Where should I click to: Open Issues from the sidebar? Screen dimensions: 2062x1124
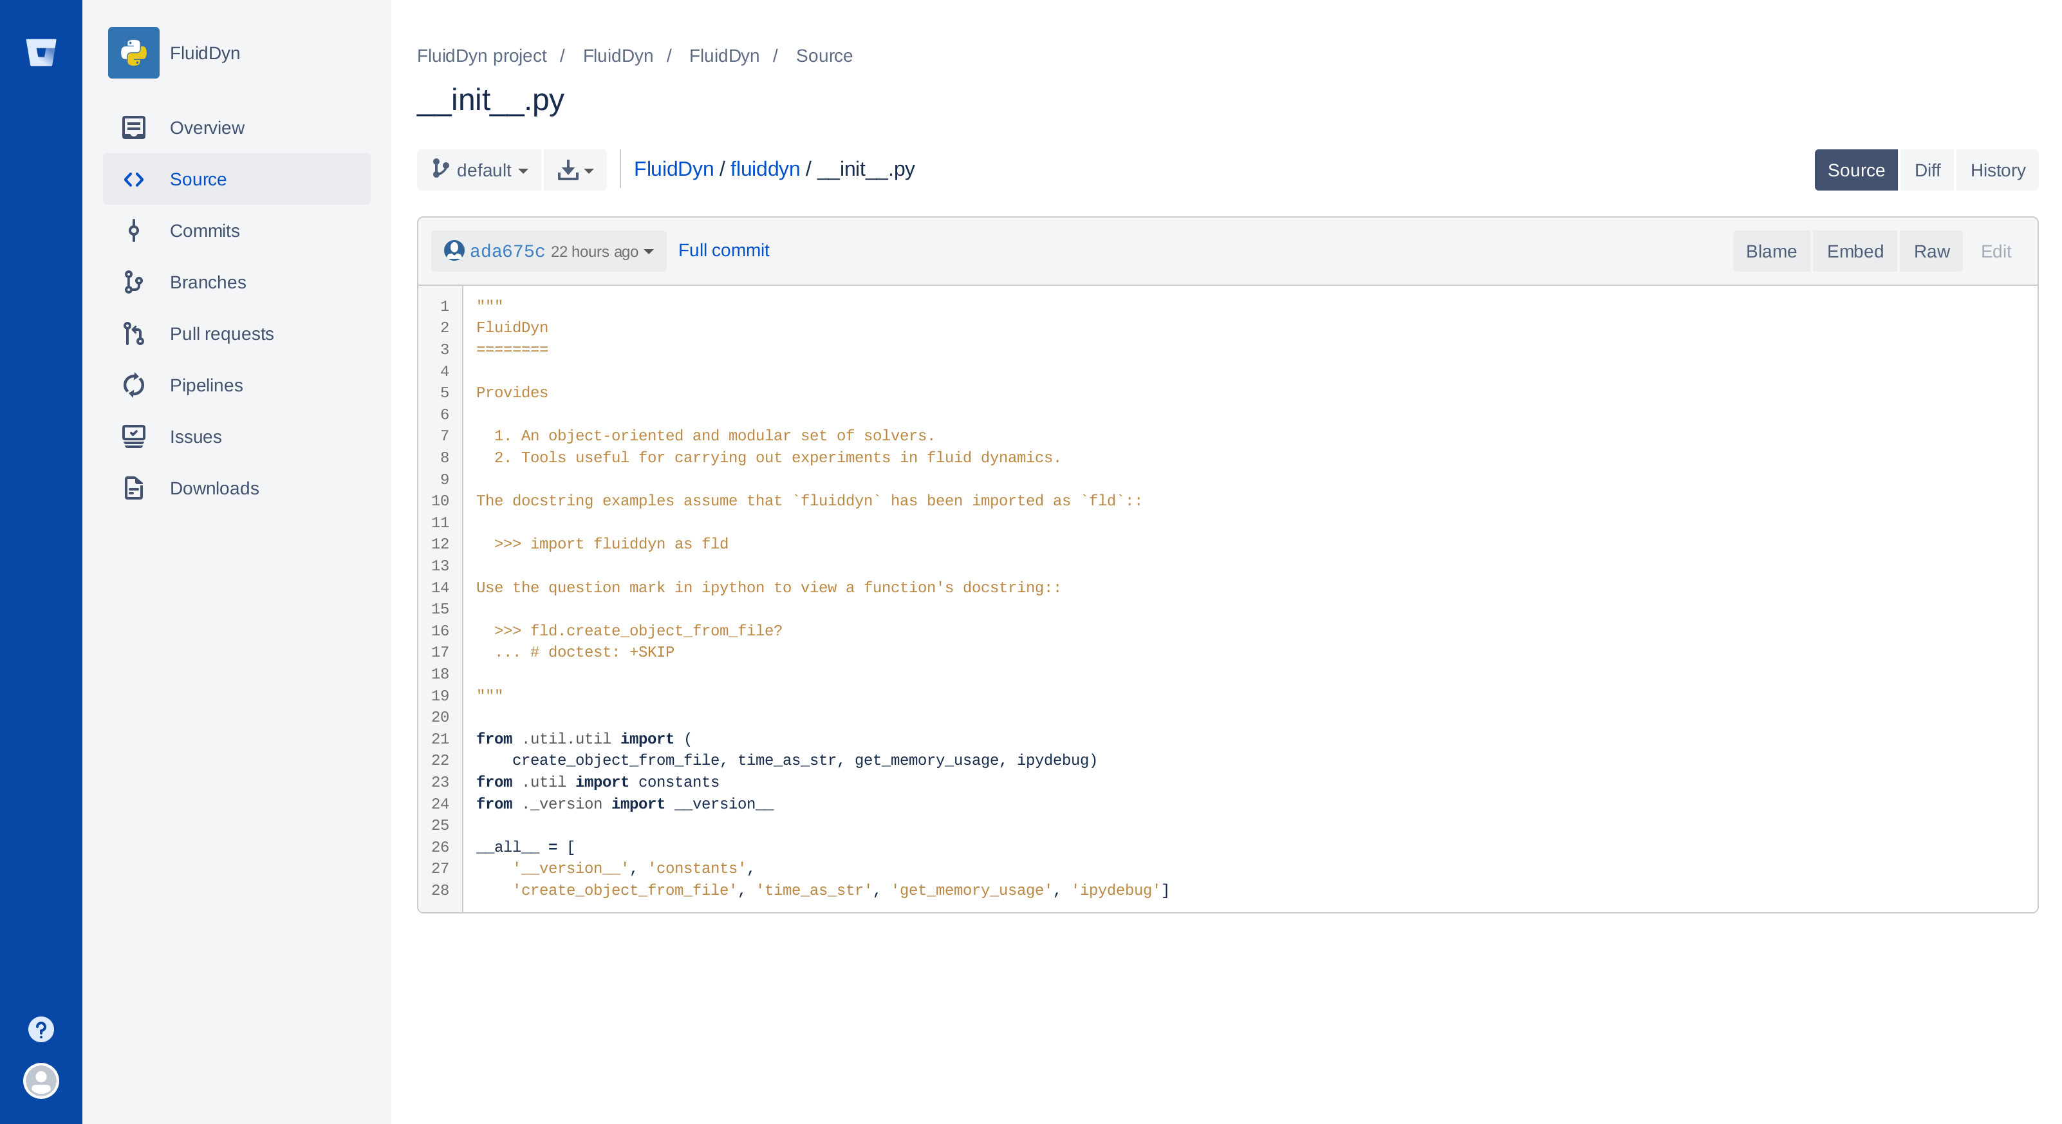194,436
